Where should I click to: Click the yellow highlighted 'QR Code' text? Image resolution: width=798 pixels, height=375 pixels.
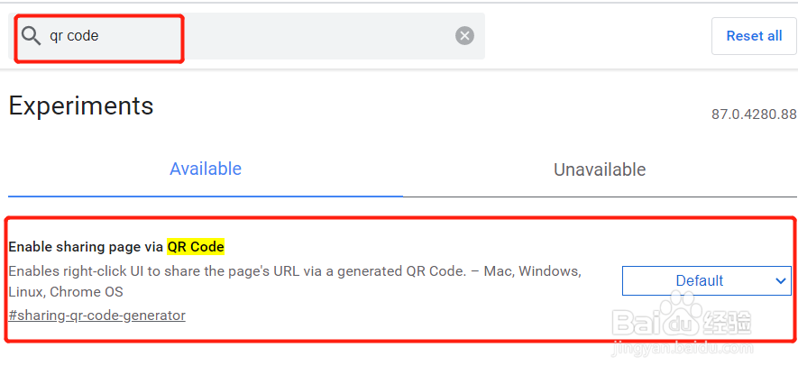point(196,246)
